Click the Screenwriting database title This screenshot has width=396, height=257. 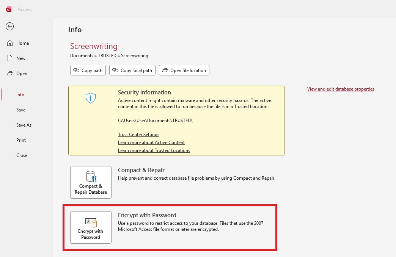coord(94,46)
